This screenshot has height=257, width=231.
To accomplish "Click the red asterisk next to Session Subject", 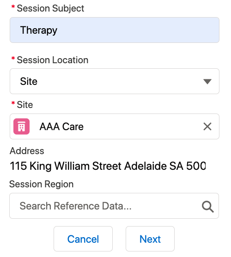I will tap(13, 7).
